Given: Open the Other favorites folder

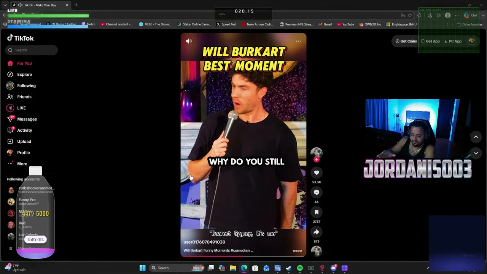Looking at the screenshot, I should [469, 24].
